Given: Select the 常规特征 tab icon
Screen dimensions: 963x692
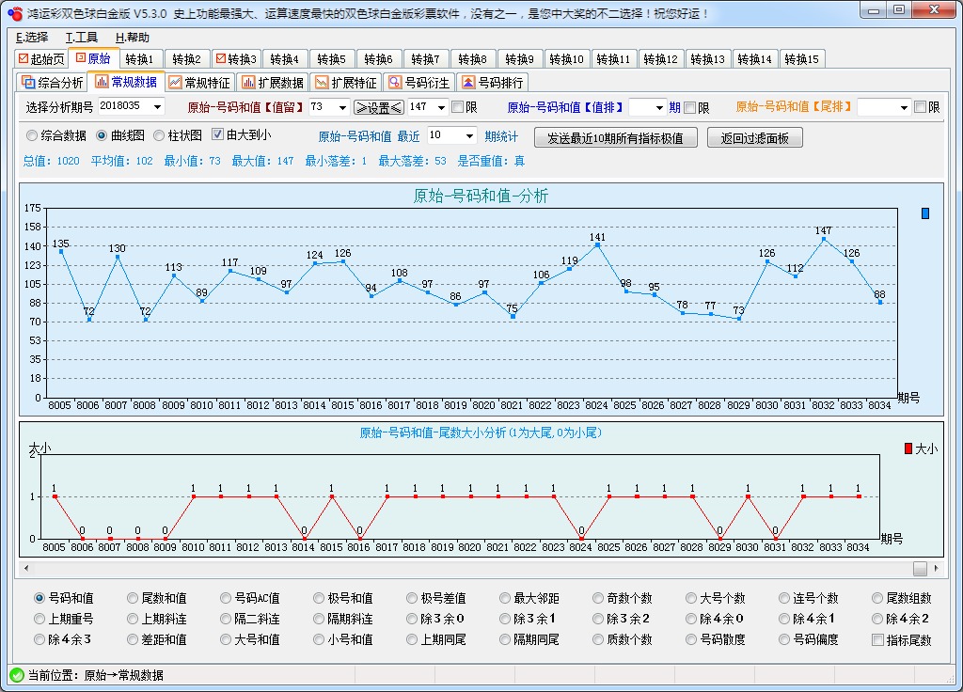Looking at the screenshot, I should click(x=175, y=82).
